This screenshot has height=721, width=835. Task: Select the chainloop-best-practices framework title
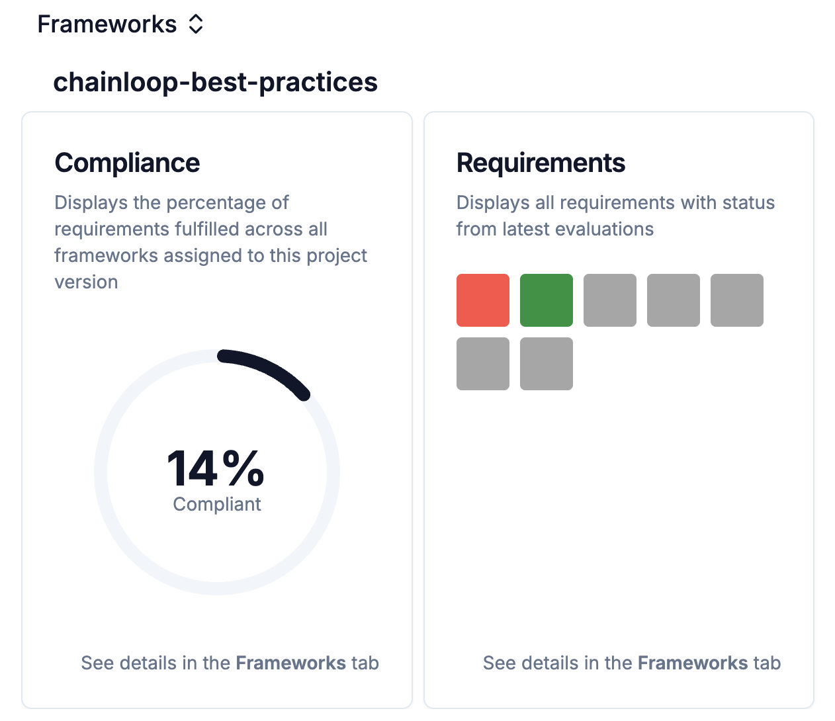tap(215, 83)
